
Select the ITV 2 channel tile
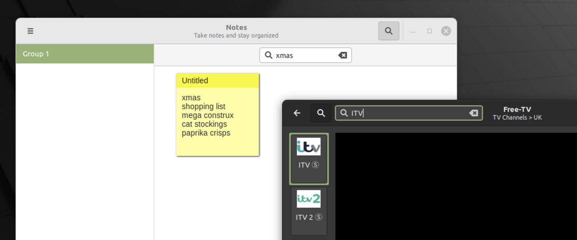click(309, 212)
